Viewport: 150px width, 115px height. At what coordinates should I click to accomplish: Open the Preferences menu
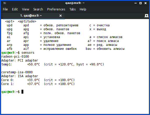click(x=56, y=9)
